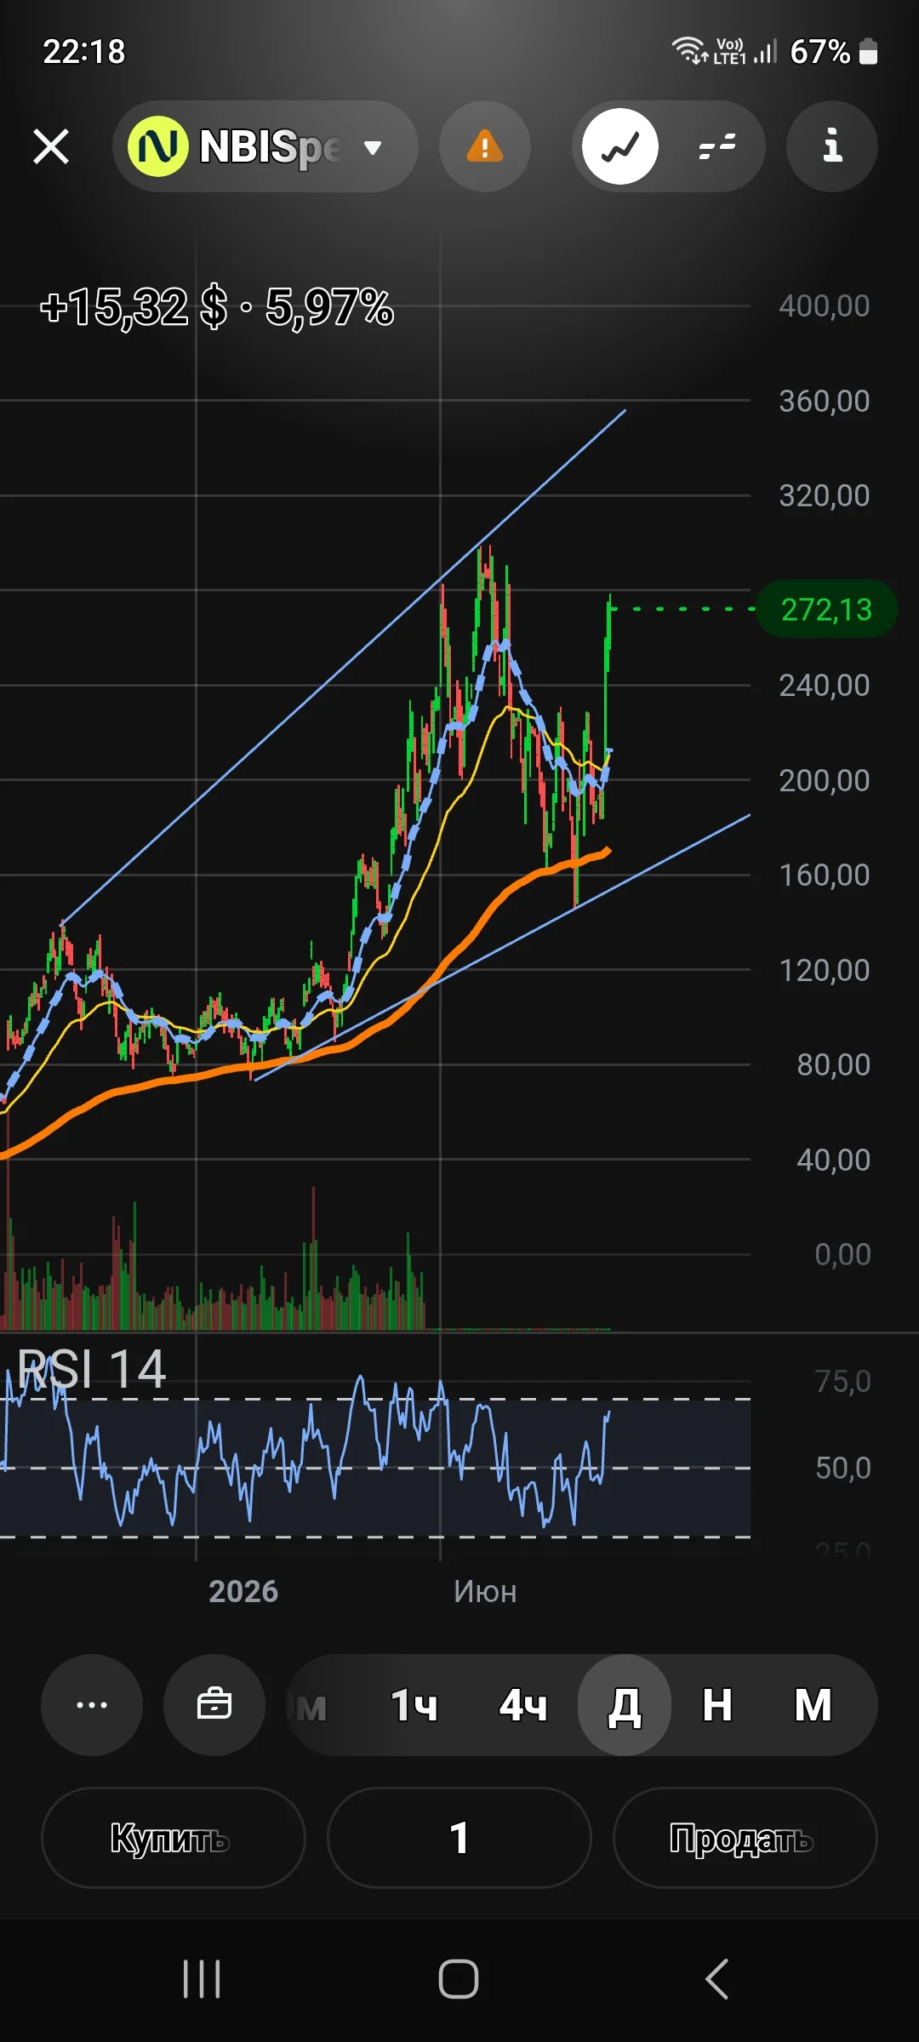The height and width of the screenshot is (2042, 919).
Task: Tap the Android home button
Action: pos(459,1979)
